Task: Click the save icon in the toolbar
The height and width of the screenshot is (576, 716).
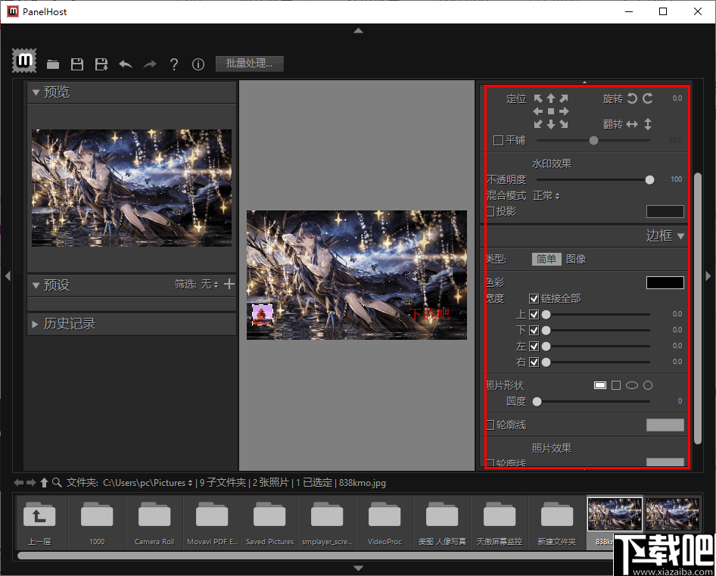Action: coord(77,64)
